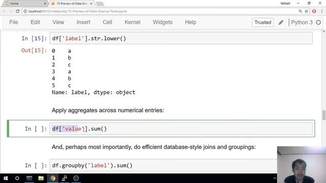Open the Edit menu
The height and width of the screenshot is (183, 326).
pyautogui.click(x=35, y=22)
